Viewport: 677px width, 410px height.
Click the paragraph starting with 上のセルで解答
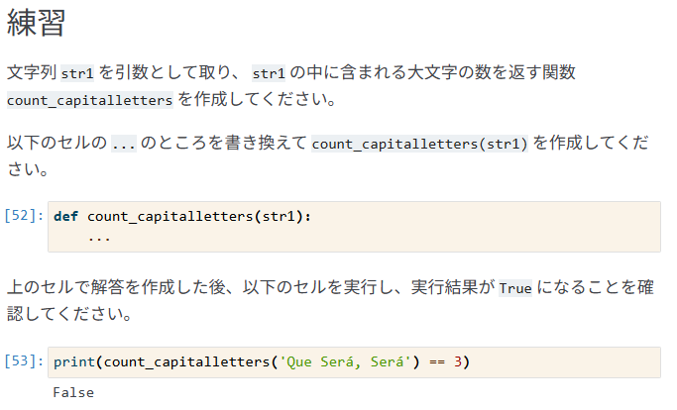(327, 302)
